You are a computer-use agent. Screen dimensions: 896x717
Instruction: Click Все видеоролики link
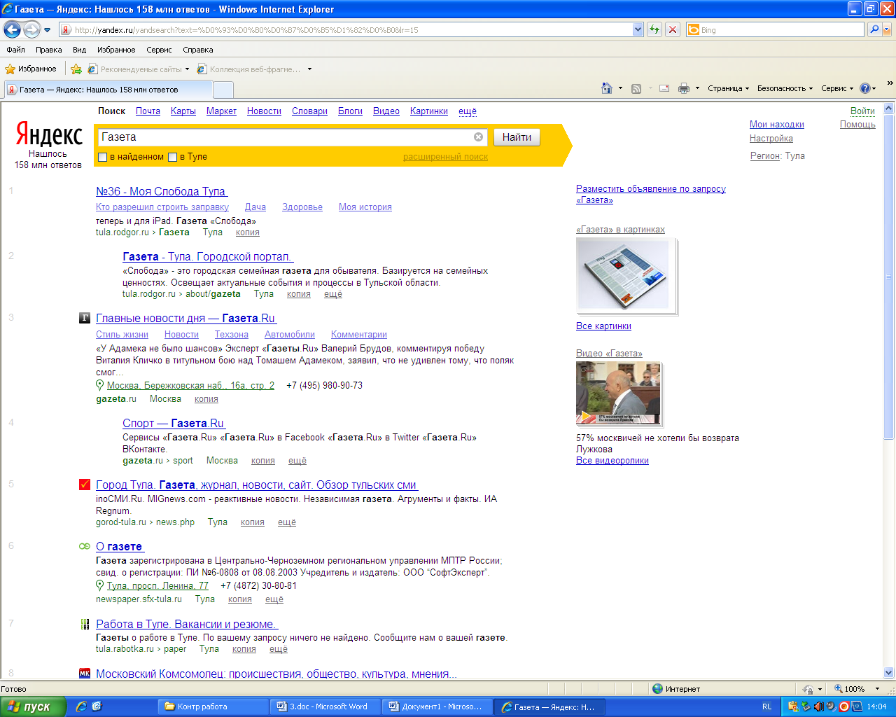612,461
